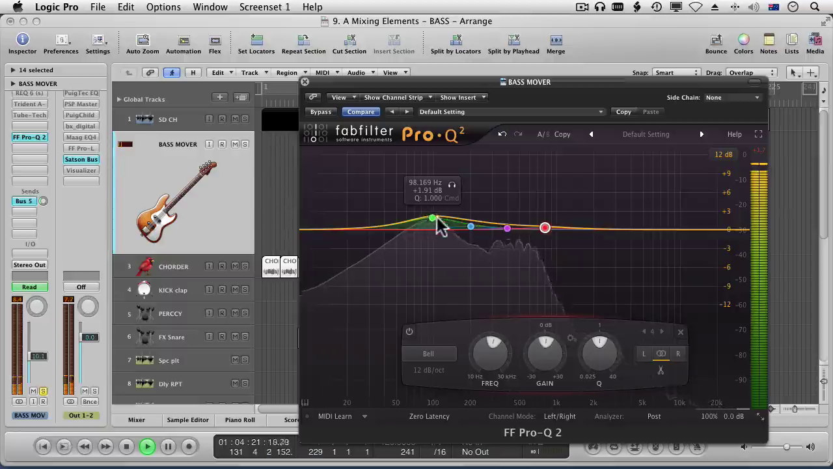Open the Bell filter shape dropdown
Viewport: 833px width, 469px height.
[x=429, y=354]
